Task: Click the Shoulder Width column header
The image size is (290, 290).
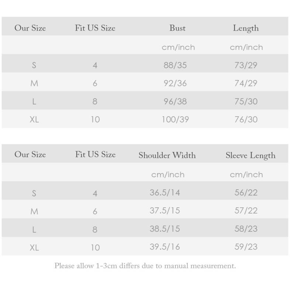Action: pos(167,155)
